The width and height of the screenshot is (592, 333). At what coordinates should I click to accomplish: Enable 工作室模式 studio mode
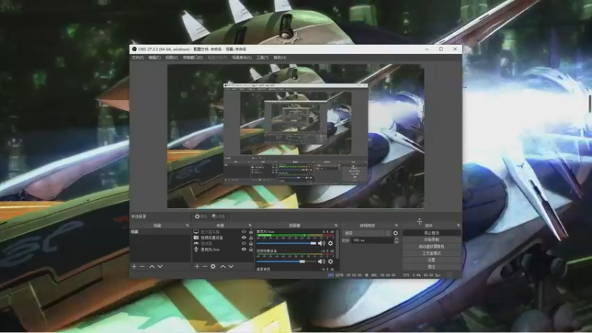(x=431, y=253)
